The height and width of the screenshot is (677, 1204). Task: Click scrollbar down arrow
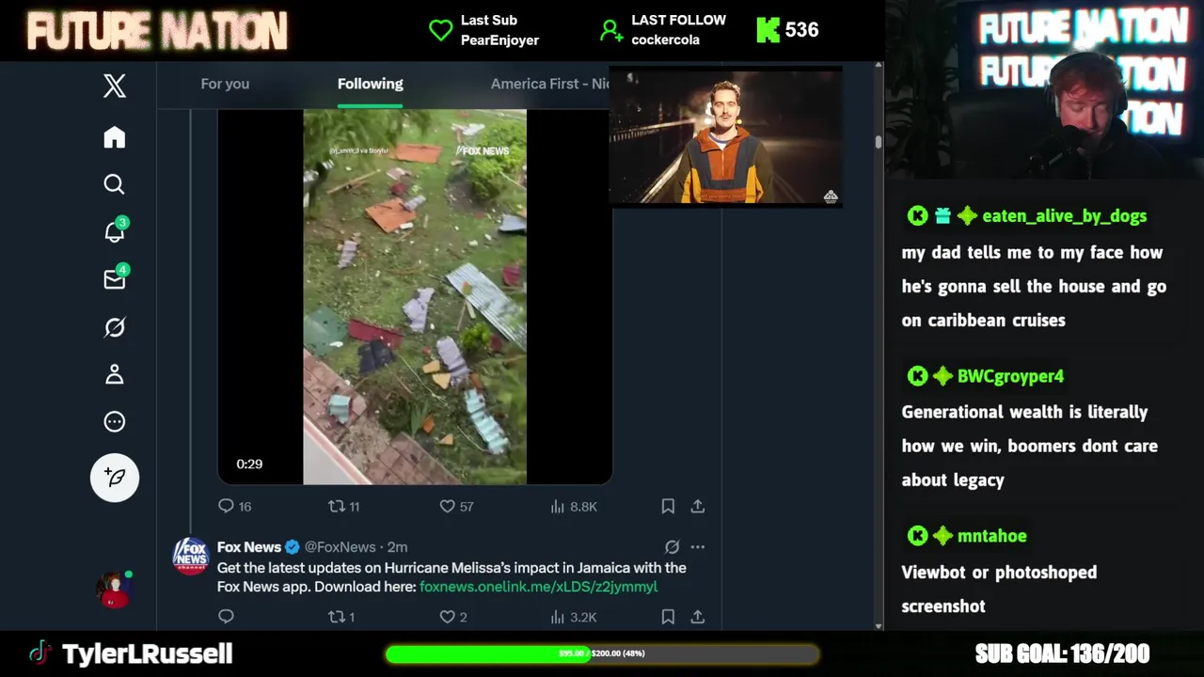(879, 625)
